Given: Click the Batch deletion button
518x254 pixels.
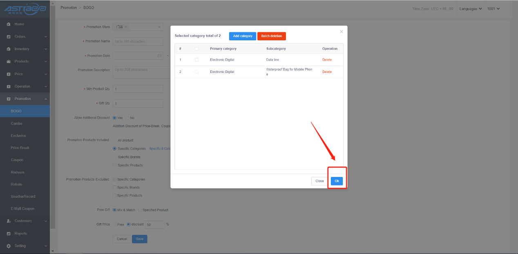Looking at the screenshot, I should tap(271, 36).
